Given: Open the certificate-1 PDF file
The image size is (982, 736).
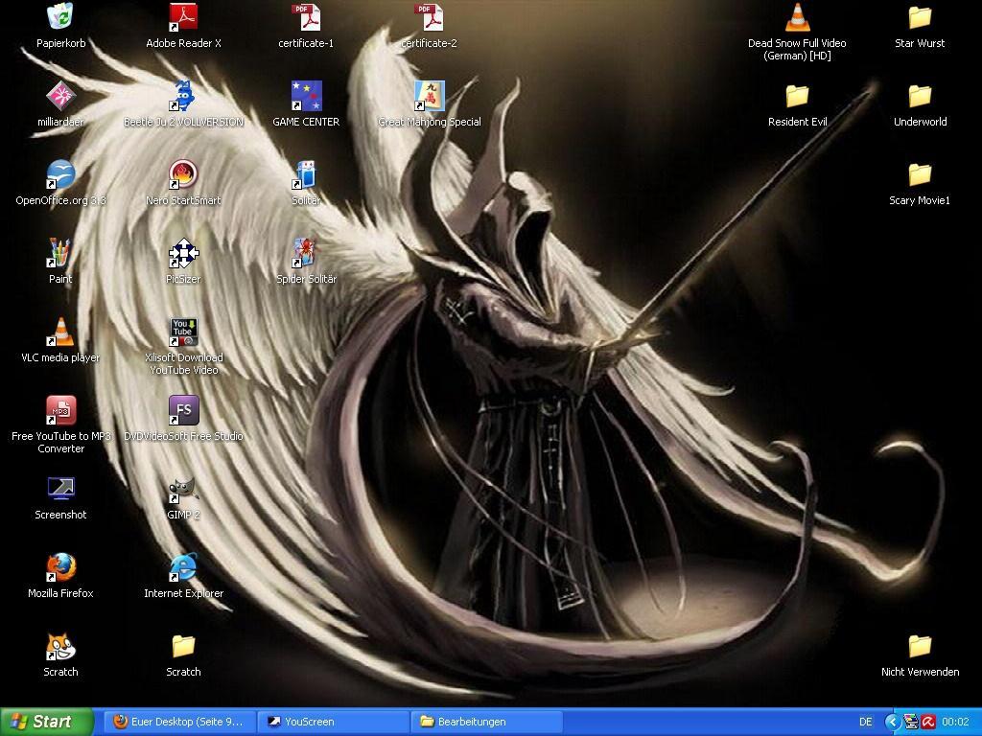Looking at the screenshot, I should (x=306, y=17).
